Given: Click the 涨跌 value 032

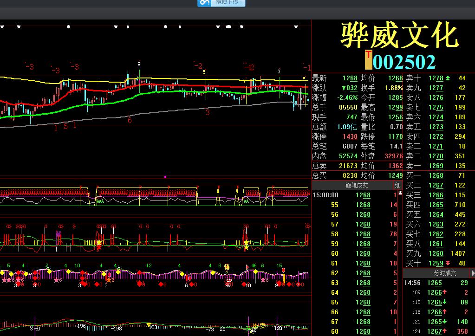Looking at the screenshot, I should (x=350, y=88).
